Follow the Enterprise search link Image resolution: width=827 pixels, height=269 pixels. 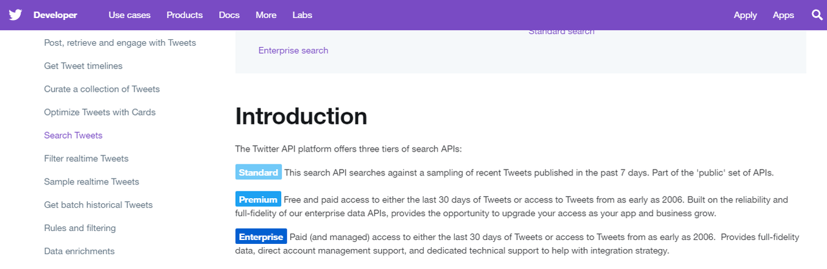point(293,50)
